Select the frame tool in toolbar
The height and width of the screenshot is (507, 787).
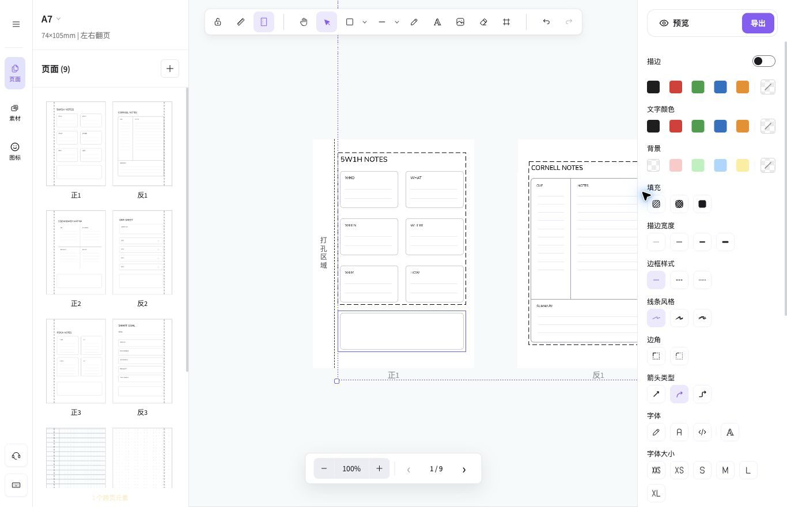click(506, 22)
